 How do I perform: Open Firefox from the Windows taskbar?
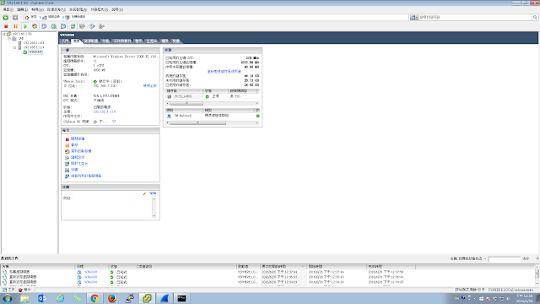pyautogui.click(x=112, y=298)
